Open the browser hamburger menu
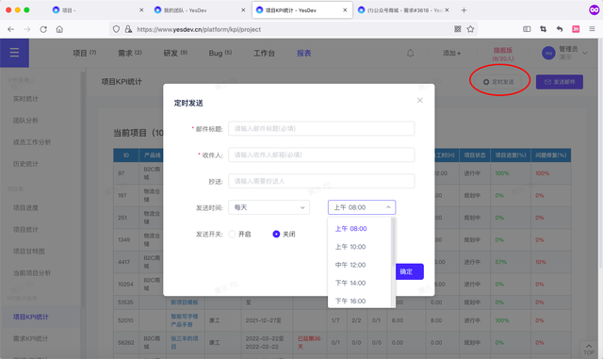This screenshot has height=359, width=603. point(592,29)
